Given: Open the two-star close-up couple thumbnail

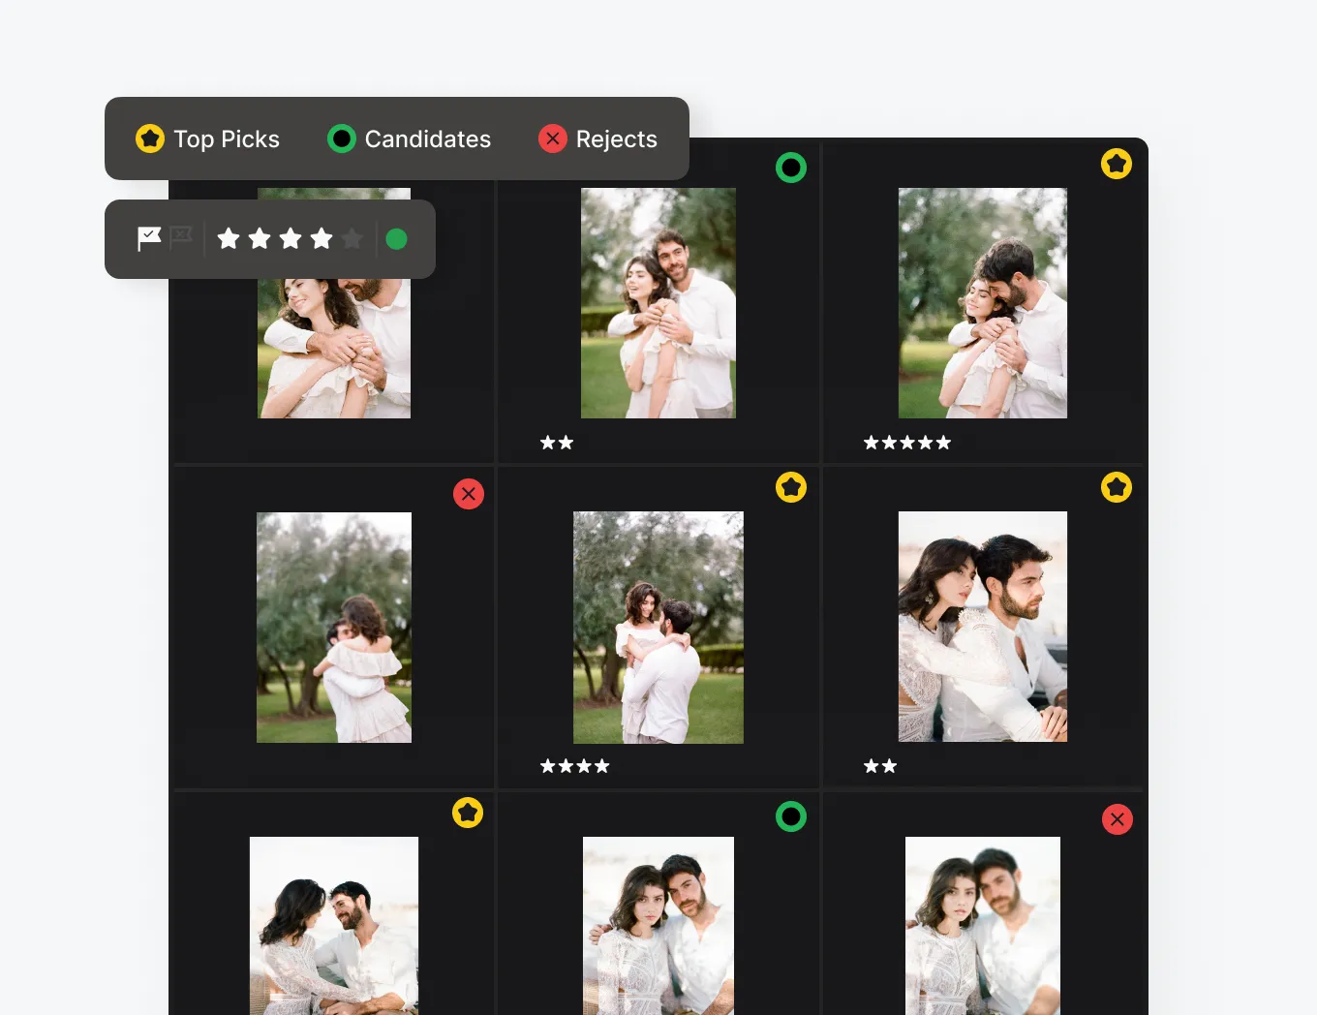Looking at the screenshot, I should point(983,627).
